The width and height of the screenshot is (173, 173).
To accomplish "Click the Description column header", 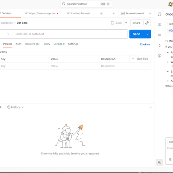I will click(x=108, y=59).
